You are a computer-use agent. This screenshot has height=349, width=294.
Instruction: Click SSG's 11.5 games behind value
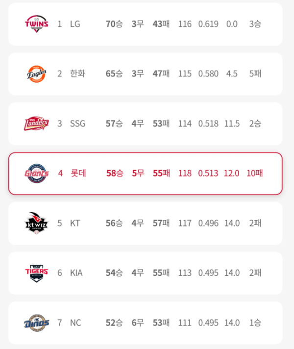click(x=232, y=124)
